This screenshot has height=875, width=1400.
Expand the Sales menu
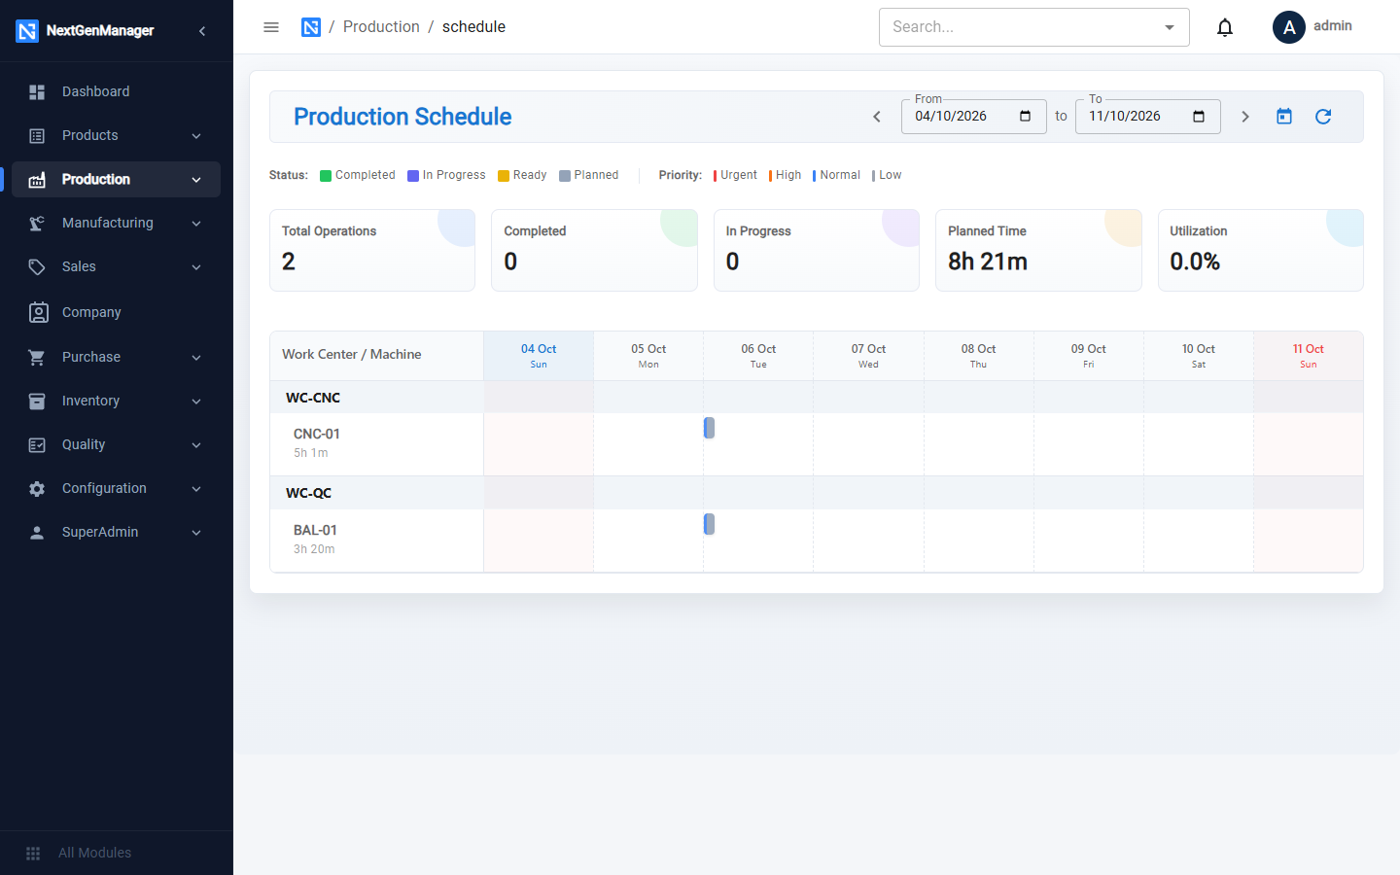point(117,266)
